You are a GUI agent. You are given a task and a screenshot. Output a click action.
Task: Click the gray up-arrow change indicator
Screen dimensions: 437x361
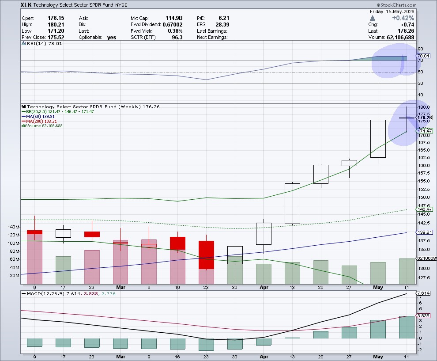(373, 18)
